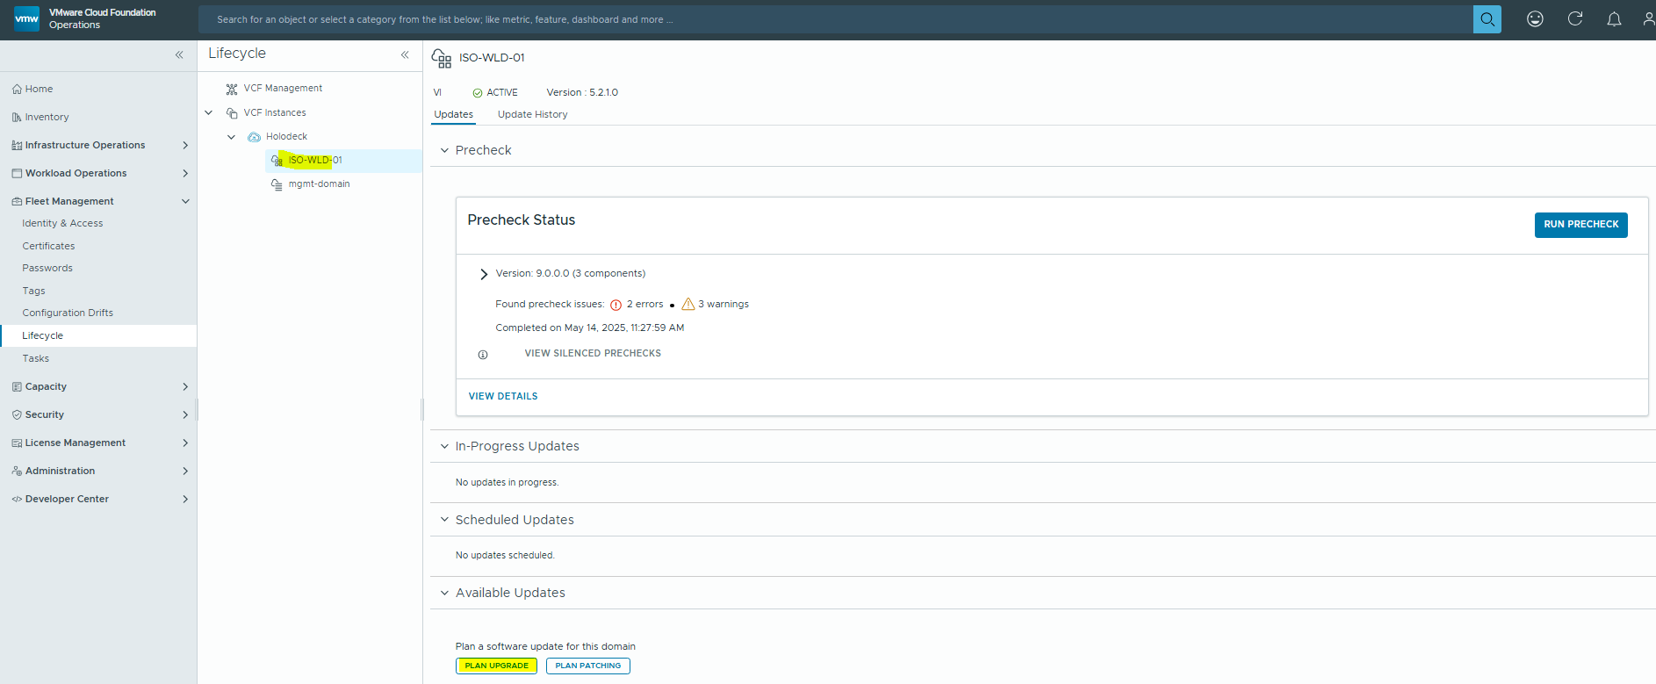1656x684 pixels.
Task: Open Certificates under Fleet Management
Action: [48, 246]
